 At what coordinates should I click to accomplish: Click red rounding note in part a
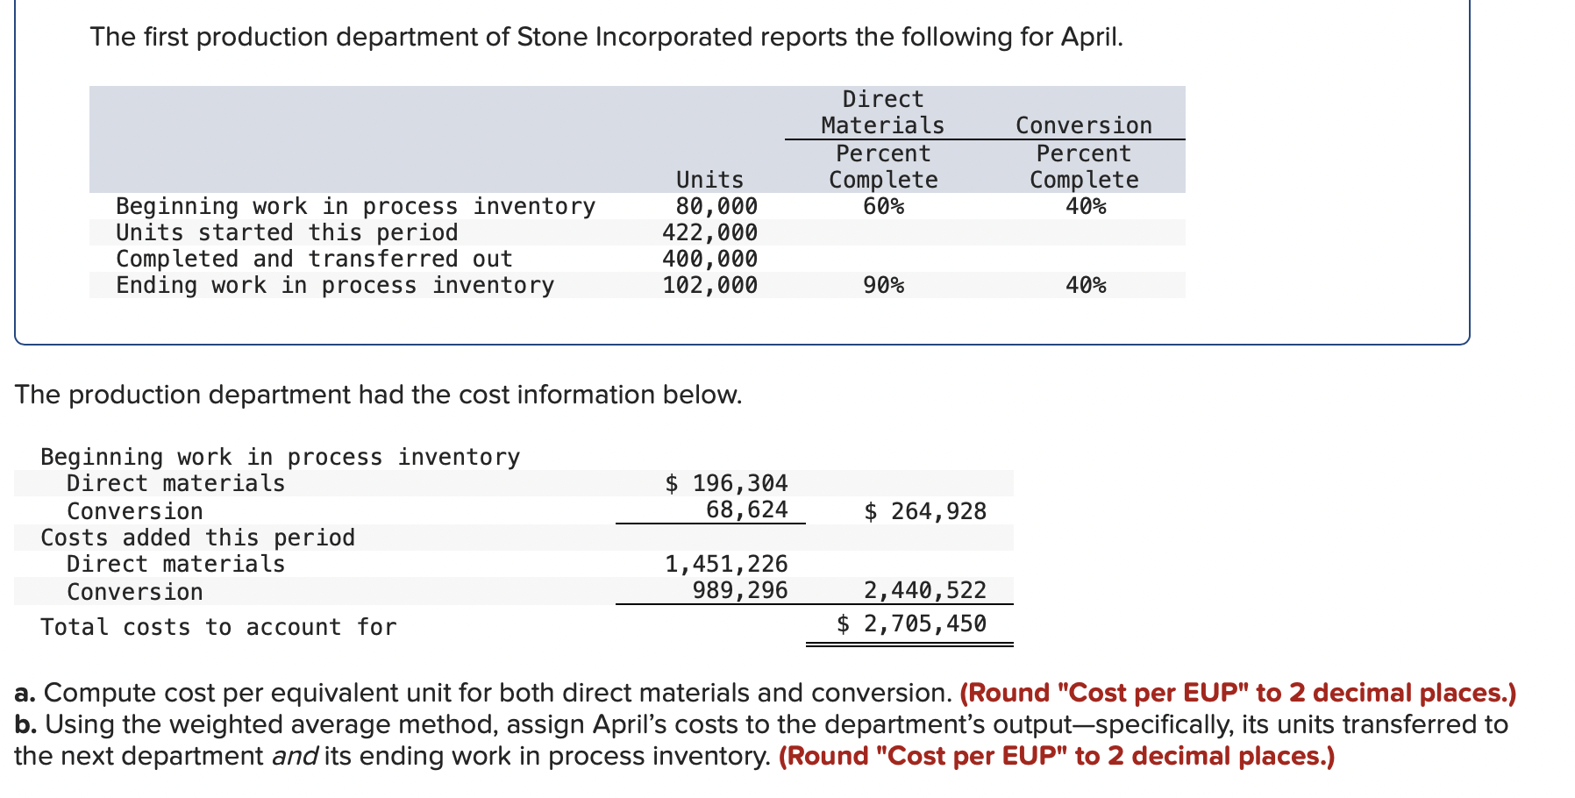click(1238, 693)
